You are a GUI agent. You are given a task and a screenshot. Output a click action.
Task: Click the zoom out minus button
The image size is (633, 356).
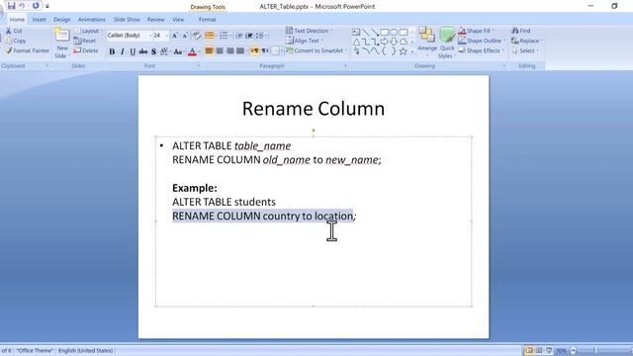[573, 350]
